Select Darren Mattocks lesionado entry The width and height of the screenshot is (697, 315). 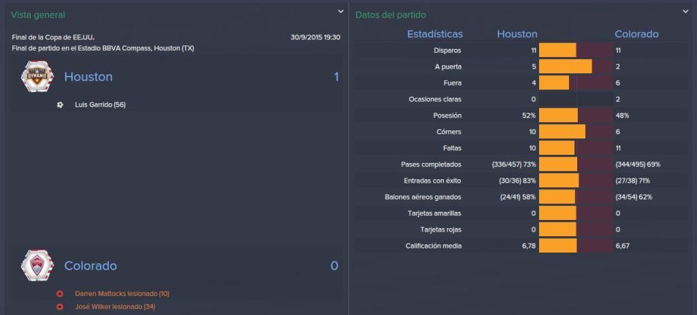pyautogui.click(x=123, y=294)
